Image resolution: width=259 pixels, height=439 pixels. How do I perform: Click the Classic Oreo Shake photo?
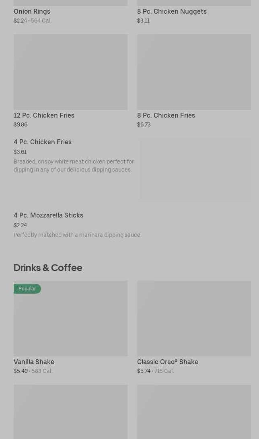tap(194, 318)
